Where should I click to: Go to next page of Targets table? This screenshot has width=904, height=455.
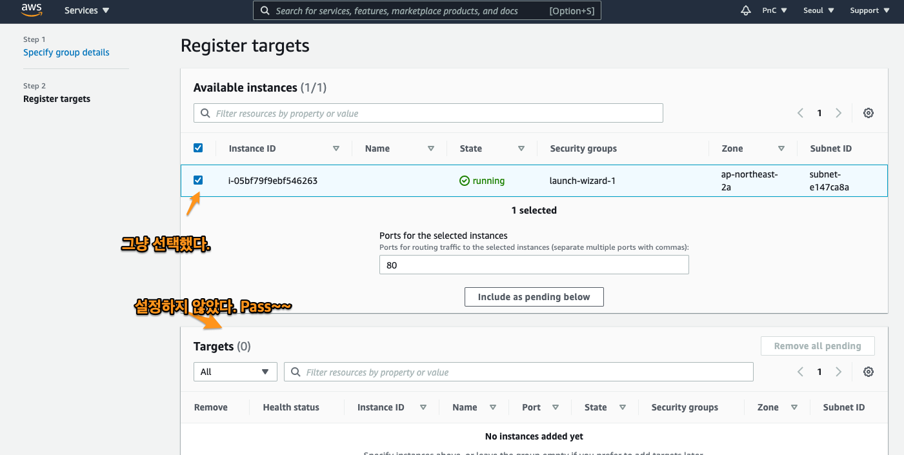(x=839, y=372)
